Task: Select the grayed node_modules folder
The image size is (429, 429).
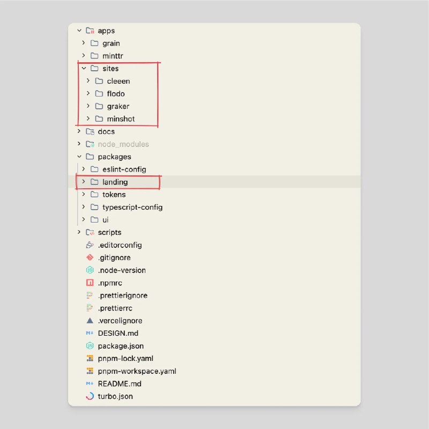Action: tap(123, 144)
